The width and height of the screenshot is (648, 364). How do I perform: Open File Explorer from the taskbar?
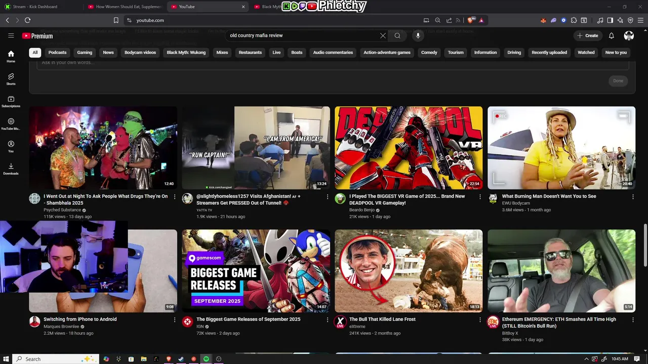(143, 359)
